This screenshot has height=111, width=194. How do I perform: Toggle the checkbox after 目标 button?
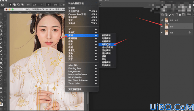[61, 5]
